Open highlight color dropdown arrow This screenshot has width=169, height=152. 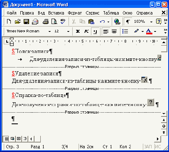pyautogui.click(x=142, y=31)
